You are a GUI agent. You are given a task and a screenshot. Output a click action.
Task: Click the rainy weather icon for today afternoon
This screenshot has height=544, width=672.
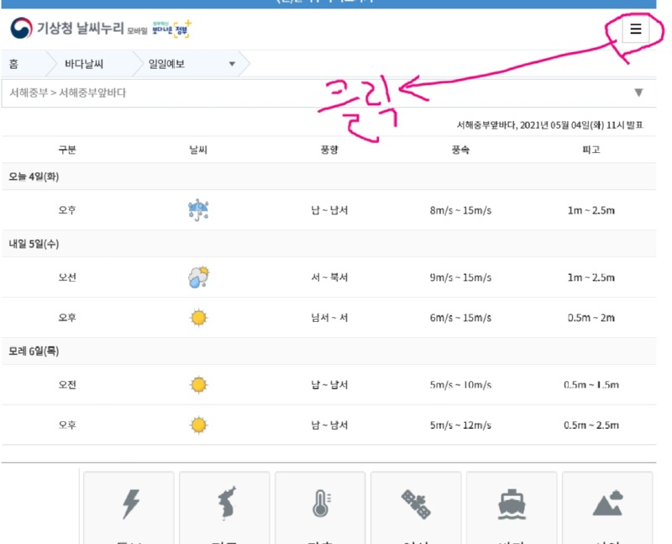[x=198, y=210]
